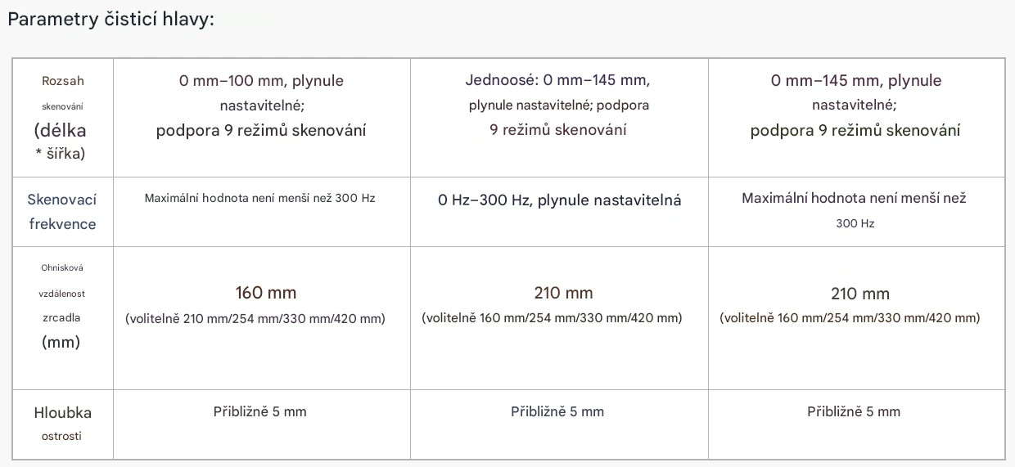The width and height of the screenshot is (1015, 467).
Task: Select the "0 Hz–300 Hz, plynule nastavitelná" cell
Action: pyautogui.click(x=559, y=200)
